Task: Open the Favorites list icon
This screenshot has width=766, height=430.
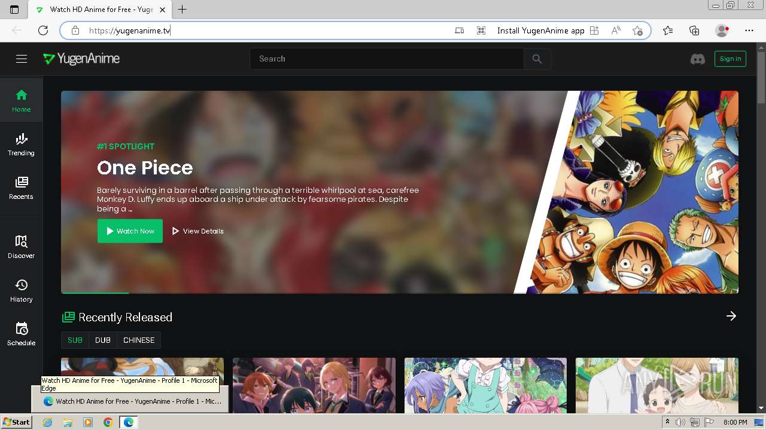Action: (668, 30)
